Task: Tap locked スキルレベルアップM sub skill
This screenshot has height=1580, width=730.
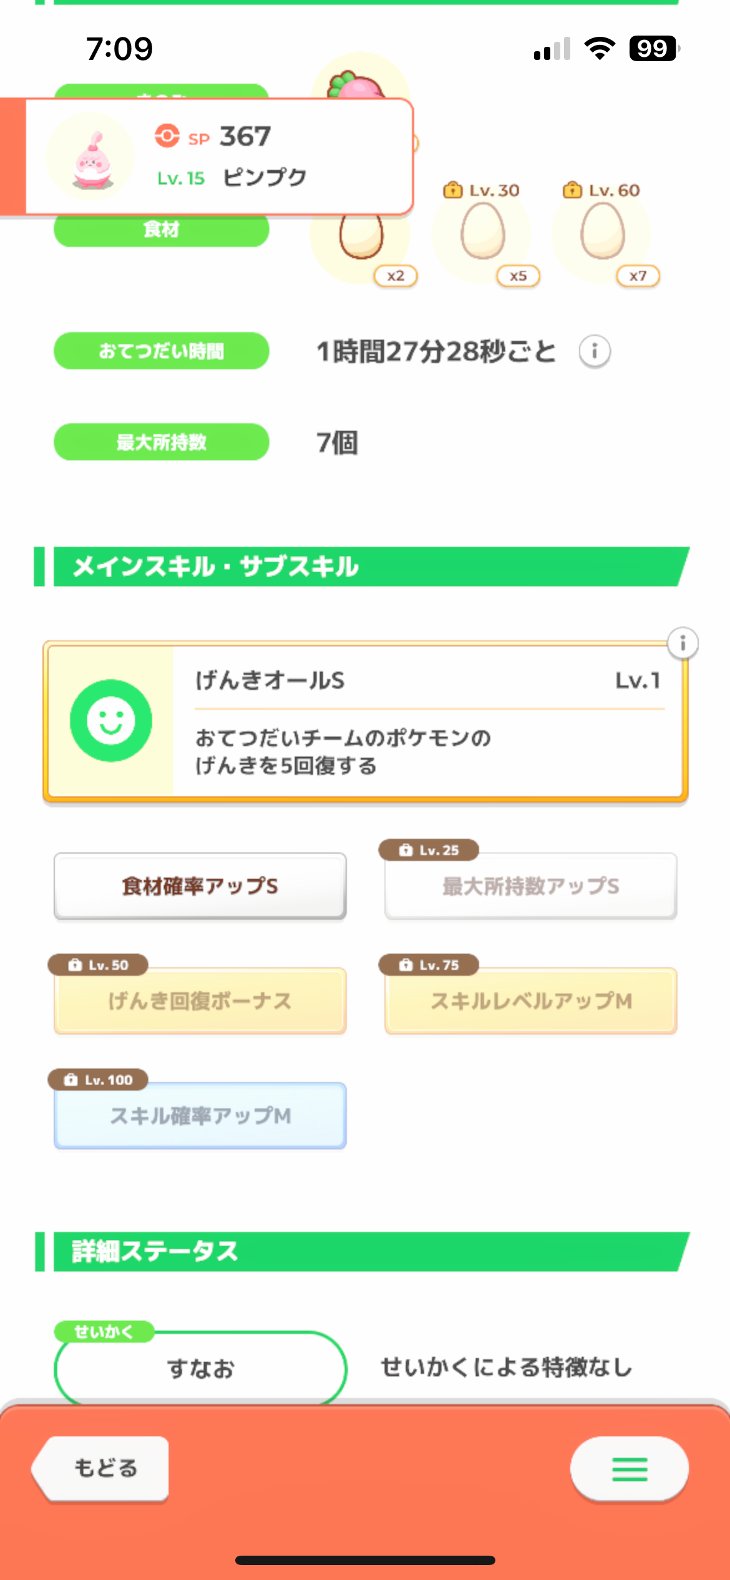Action: tap(531, 1001)
